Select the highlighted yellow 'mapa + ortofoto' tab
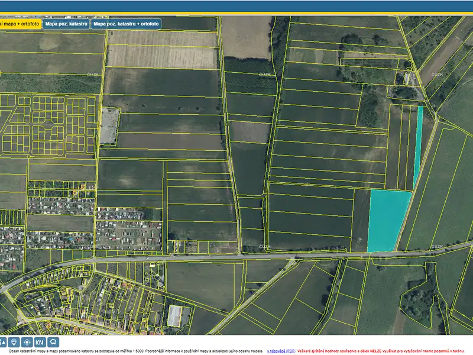The width and height of the screenshot is (473, 355). 20,24
